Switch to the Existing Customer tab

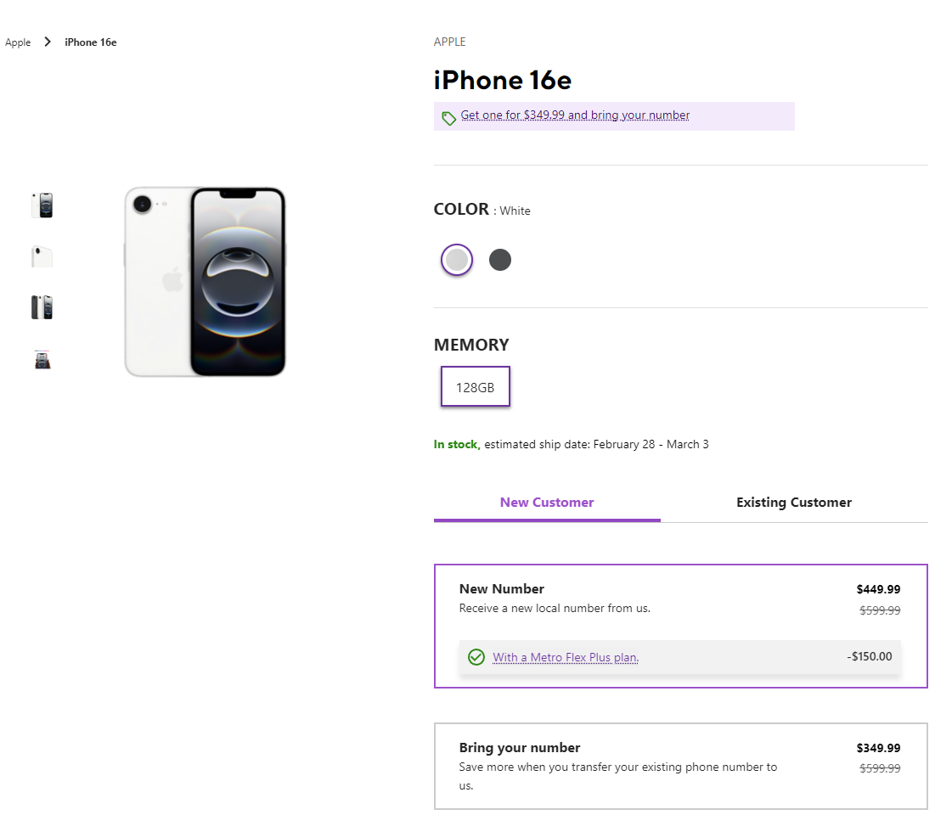click(794, 503)
